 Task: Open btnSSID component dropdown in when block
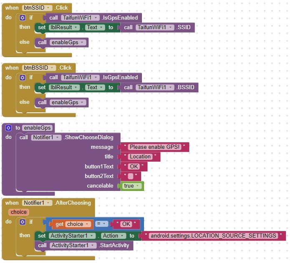50,8
